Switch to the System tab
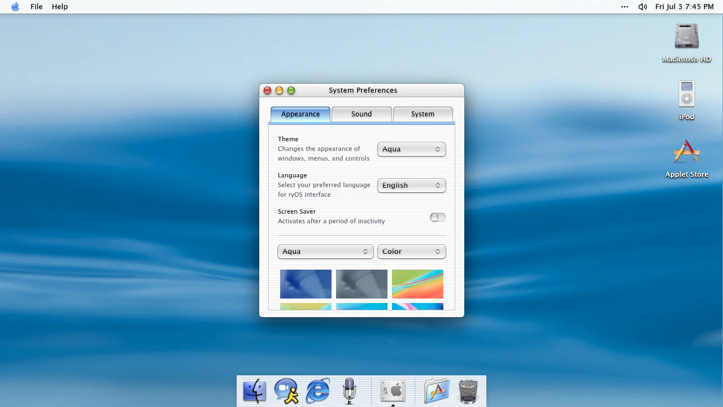 [423, 114]
